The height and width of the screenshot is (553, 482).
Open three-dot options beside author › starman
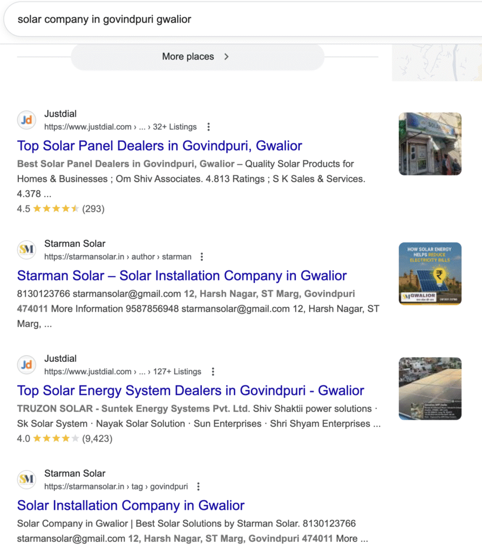[x=202, y=257]
